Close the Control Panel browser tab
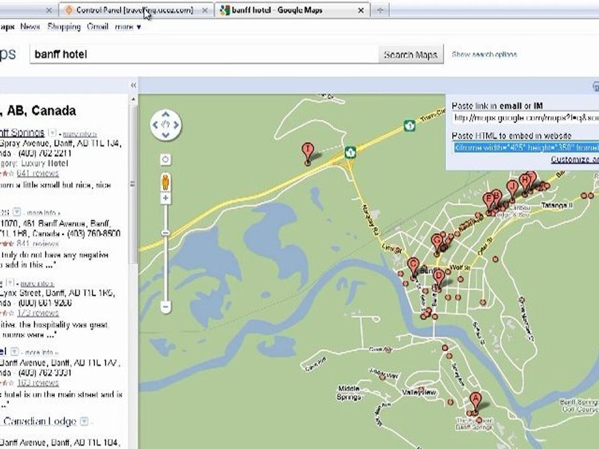Screen dimensions: 599x449 [x=205, y=11]
